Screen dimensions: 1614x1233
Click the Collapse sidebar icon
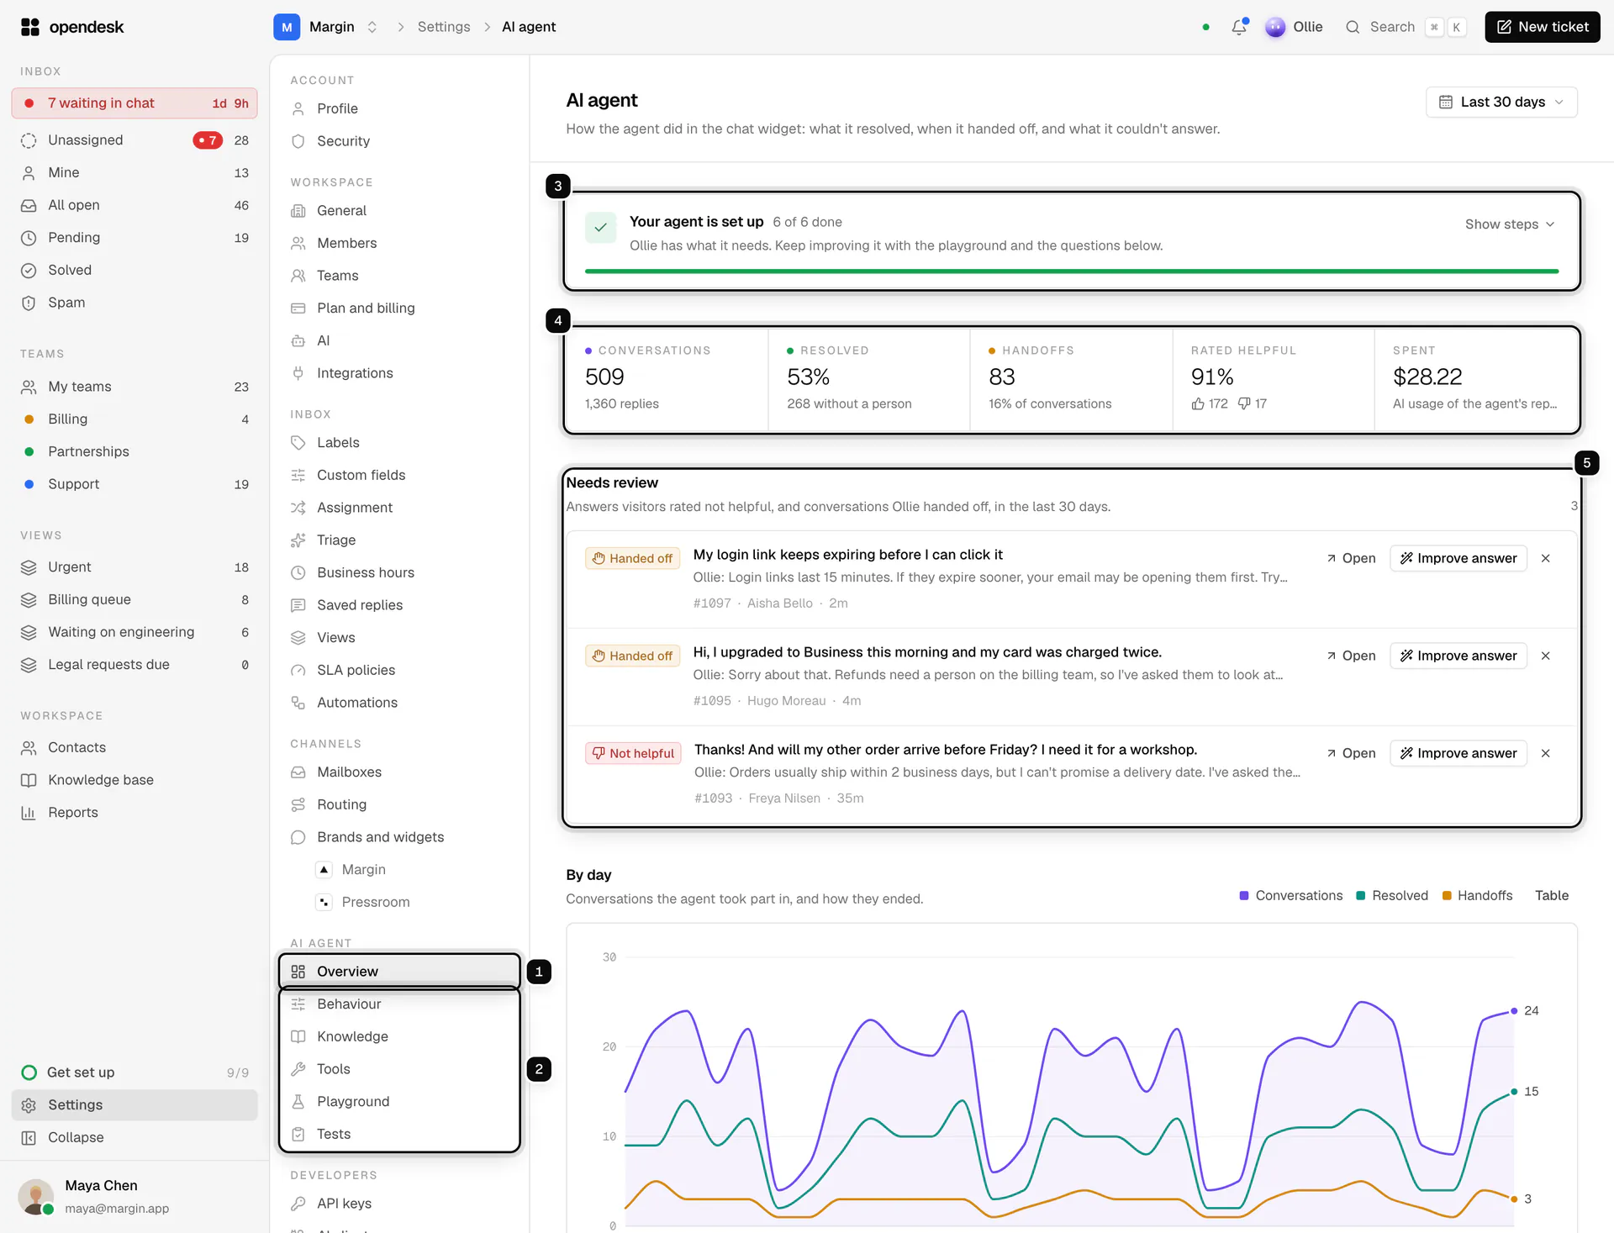point(29,1138)
